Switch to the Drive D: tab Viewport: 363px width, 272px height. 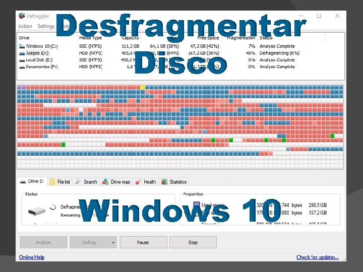(32, 181)
